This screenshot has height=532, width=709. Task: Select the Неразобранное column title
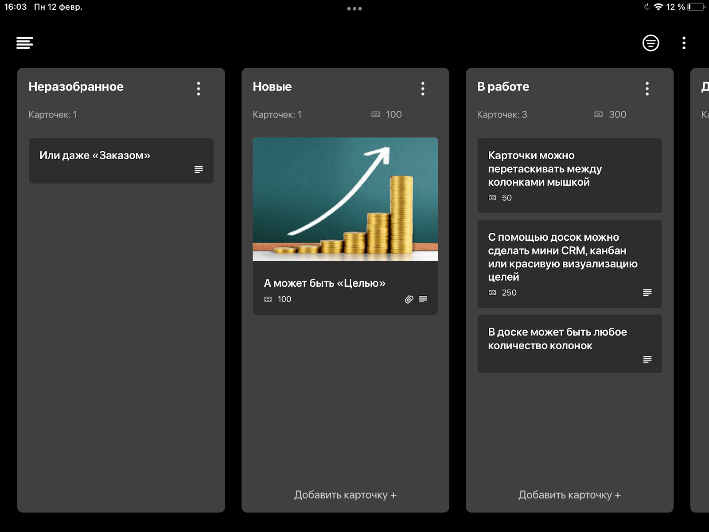point(76,87)
